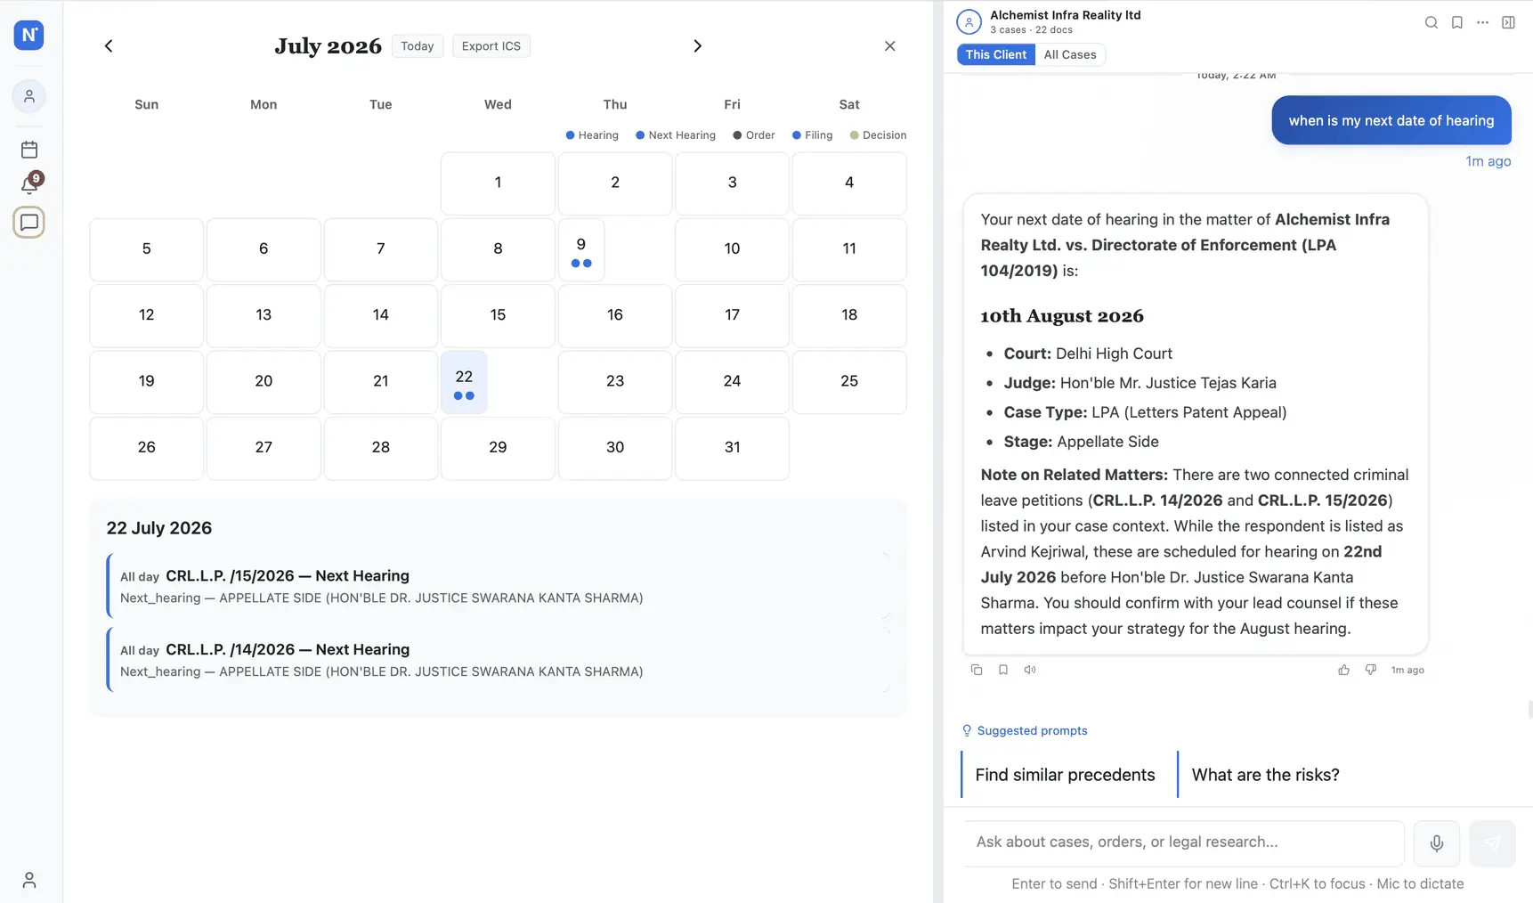
Task: Close the calendar panel with the X
Action: (889, 45)
